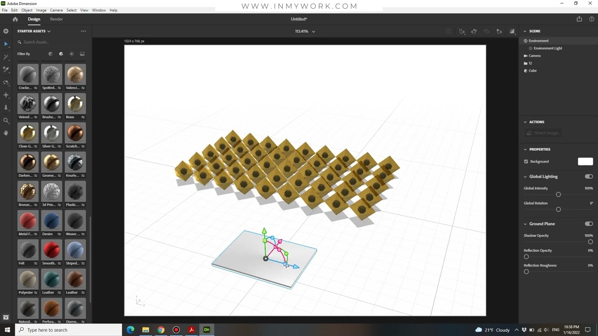Toggle the Global Lighting switch
This screenshot has height=336, width=598.
click(589, 176)
